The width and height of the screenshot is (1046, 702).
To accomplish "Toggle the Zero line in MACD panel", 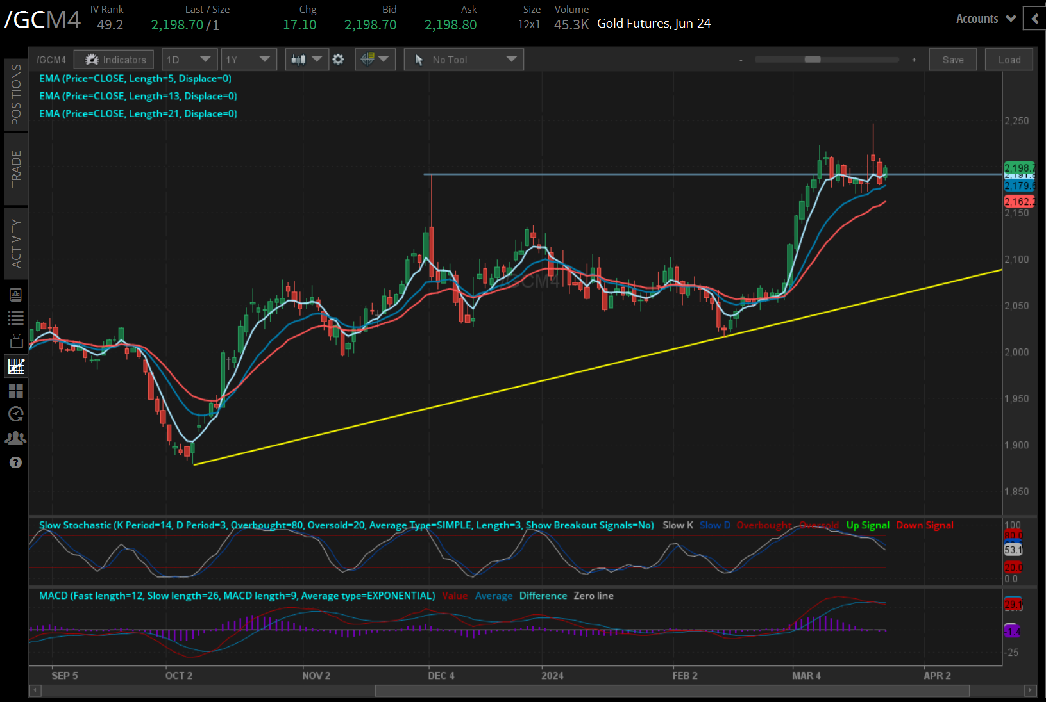I will click(593, 596).
